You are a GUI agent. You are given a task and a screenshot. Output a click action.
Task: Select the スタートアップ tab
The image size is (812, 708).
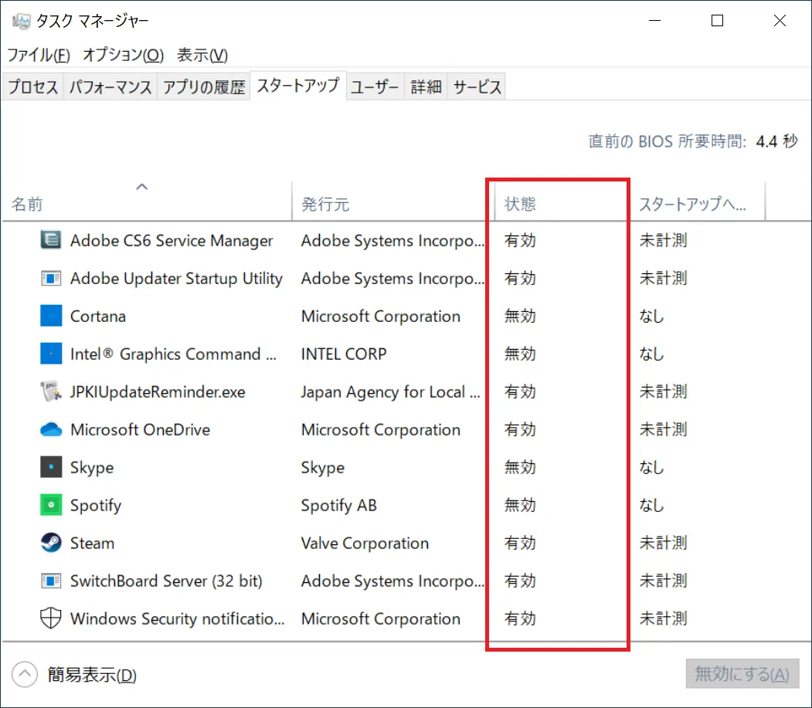[x=298, y=86]
